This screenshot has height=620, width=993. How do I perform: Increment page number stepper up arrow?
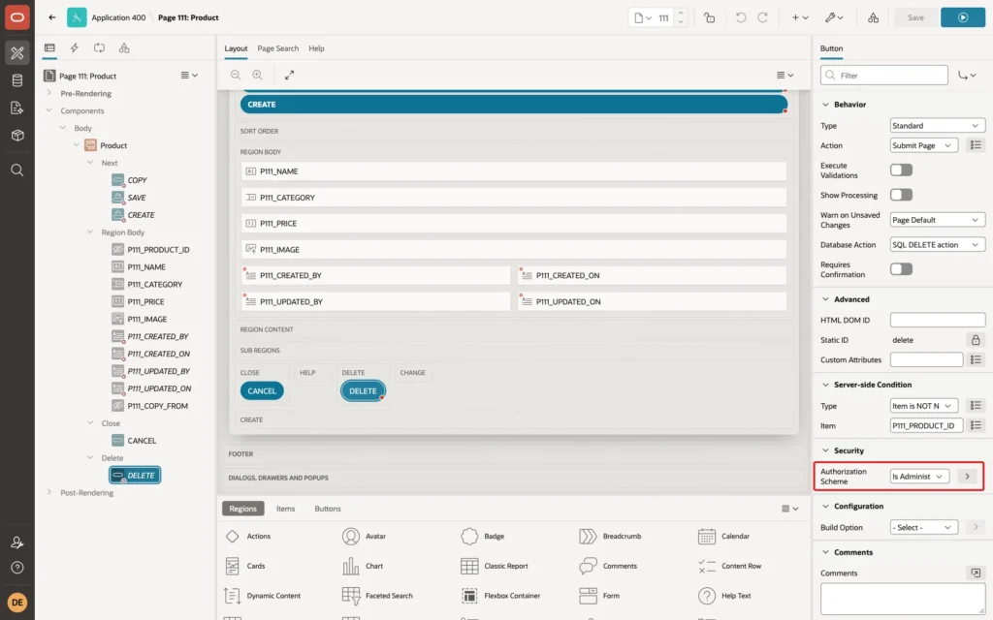[x=681, y=14]
